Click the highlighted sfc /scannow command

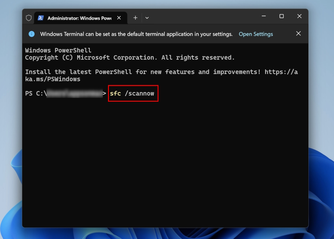(x=133, y=94)
